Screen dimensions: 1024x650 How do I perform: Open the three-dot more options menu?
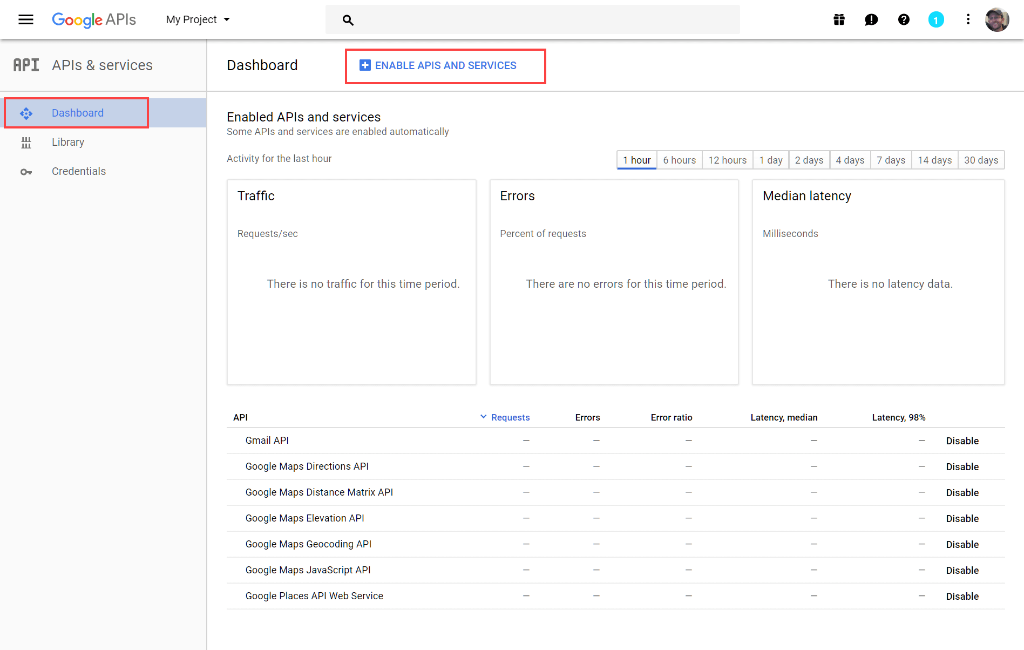[968, 20]
